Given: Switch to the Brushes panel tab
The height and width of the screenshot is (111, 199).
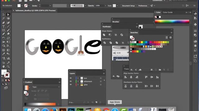Looking at the screenshot, I should pos(116,22).
